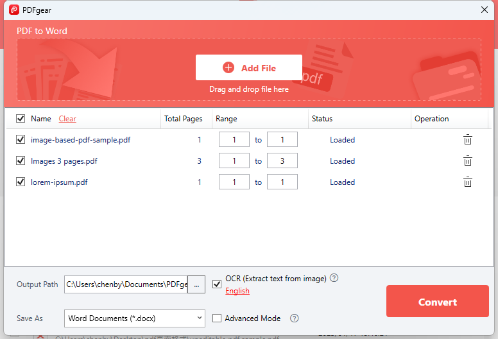Open Advanced Mode help question mark icon
The width and height of the screenshot is (498, 339).
pos(294,318)
